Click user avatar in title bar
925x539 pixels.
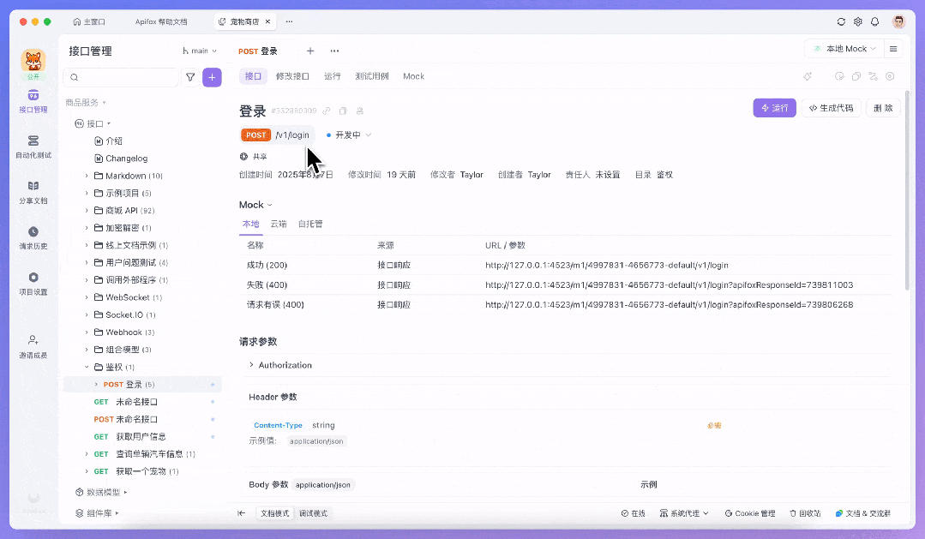tap(899, 21)
